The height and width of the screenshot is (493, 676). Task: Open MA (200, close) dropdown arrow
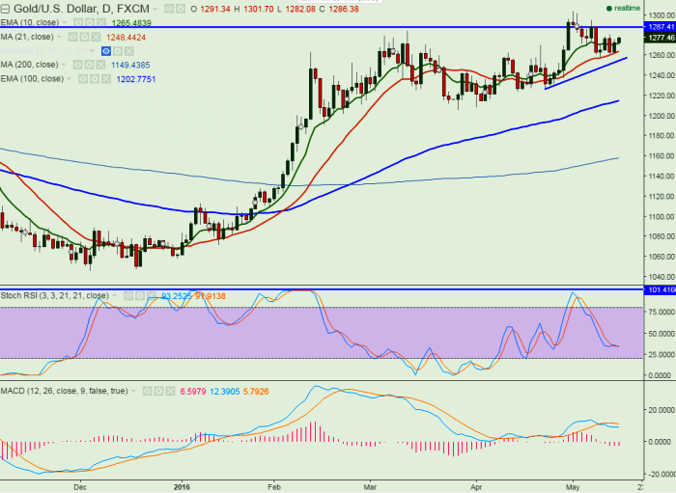click(x=65, y=65)
